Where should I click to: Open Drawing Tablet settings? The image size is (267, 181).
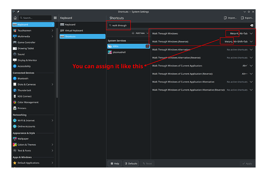click(x=33, y=48)
